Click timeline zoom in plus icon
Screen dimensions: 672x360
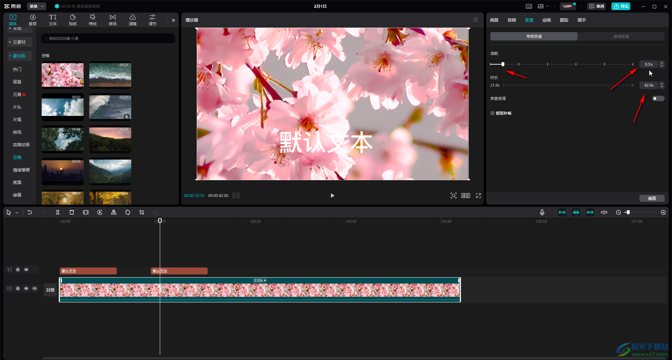tap(663, 212)
